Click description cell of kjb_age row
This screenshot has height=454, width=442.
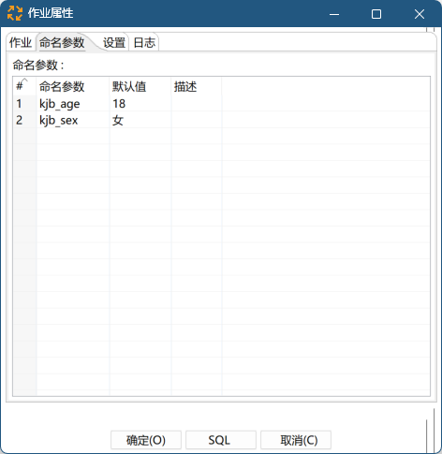(x=197, y=104)
